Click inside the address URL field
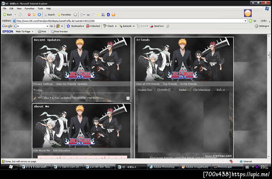The height and width of the screenshot is (179, 272). [130, 21]
